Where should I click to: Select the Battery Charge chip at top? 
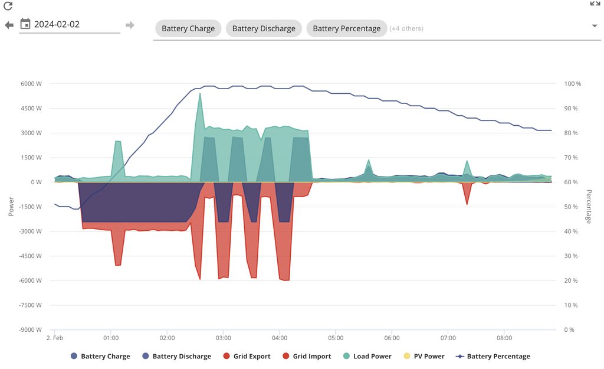(x=188, y=28)
